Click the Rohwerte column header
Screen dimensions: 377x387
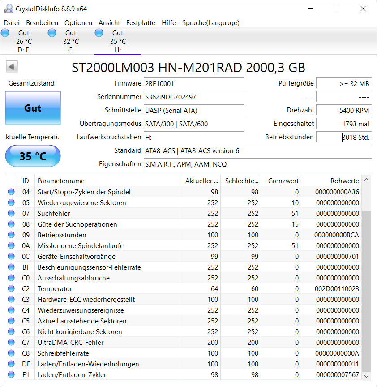[x=331, y=181]
